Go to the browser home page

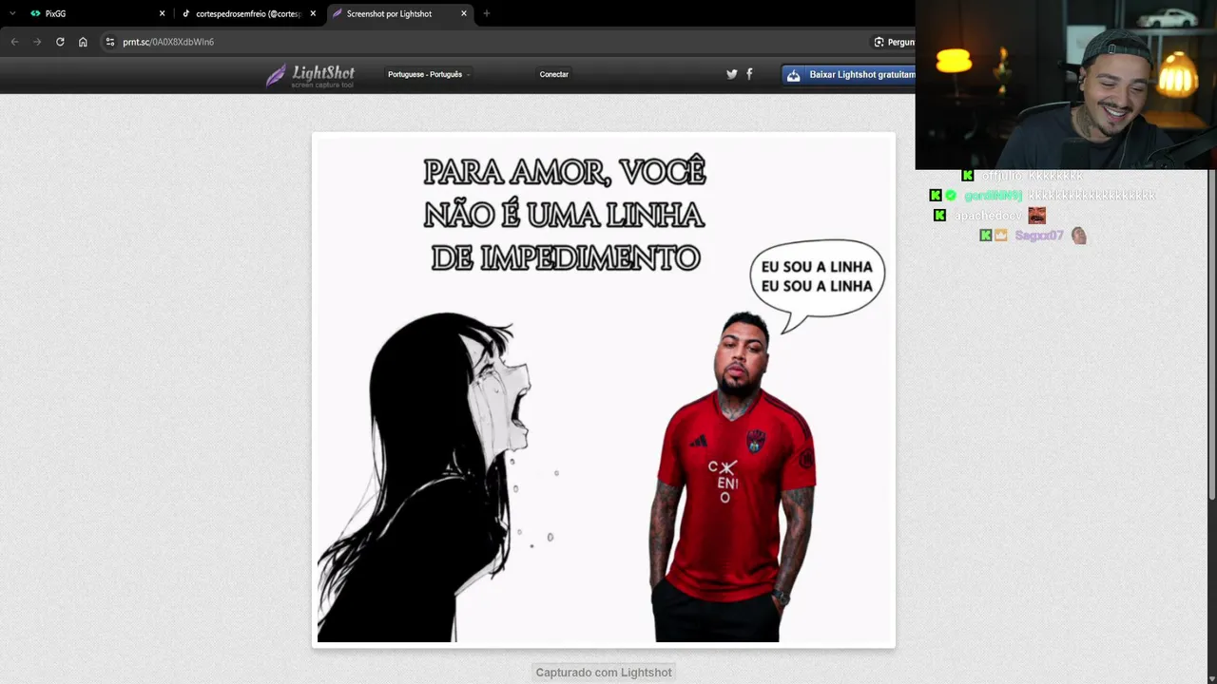83,42
